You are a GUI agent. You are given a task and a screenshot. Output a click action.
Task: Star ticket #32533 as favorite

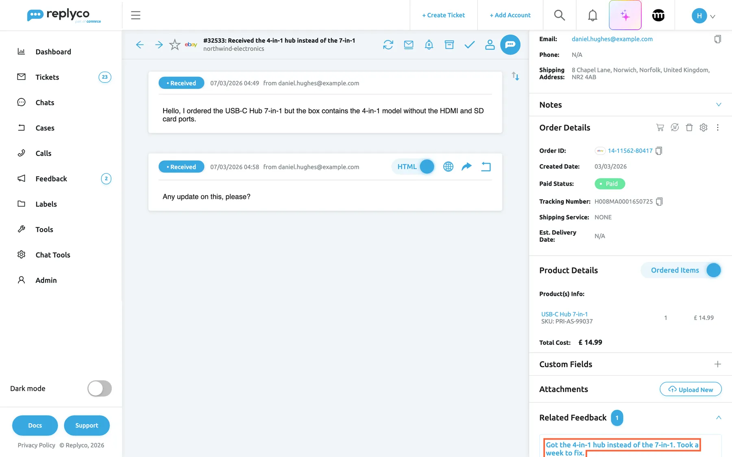tap(174, 45)
